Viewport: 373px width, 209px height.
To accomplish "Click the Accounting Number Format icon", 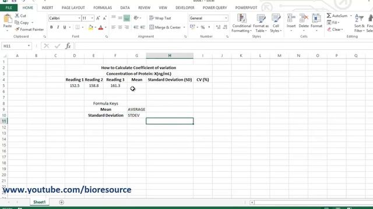I will click(x=192, y=27).
